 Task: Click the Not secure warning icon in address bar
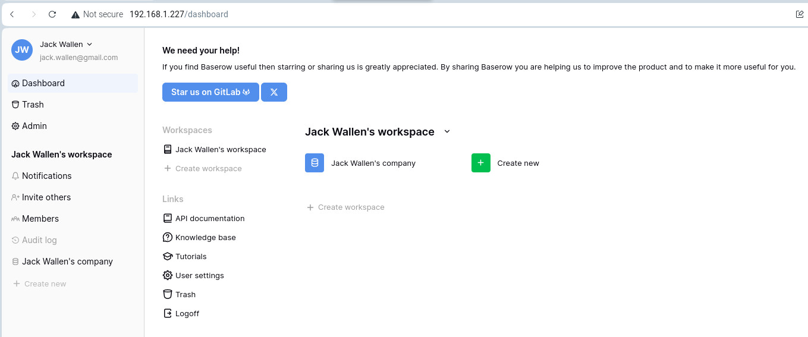[76, 14]
